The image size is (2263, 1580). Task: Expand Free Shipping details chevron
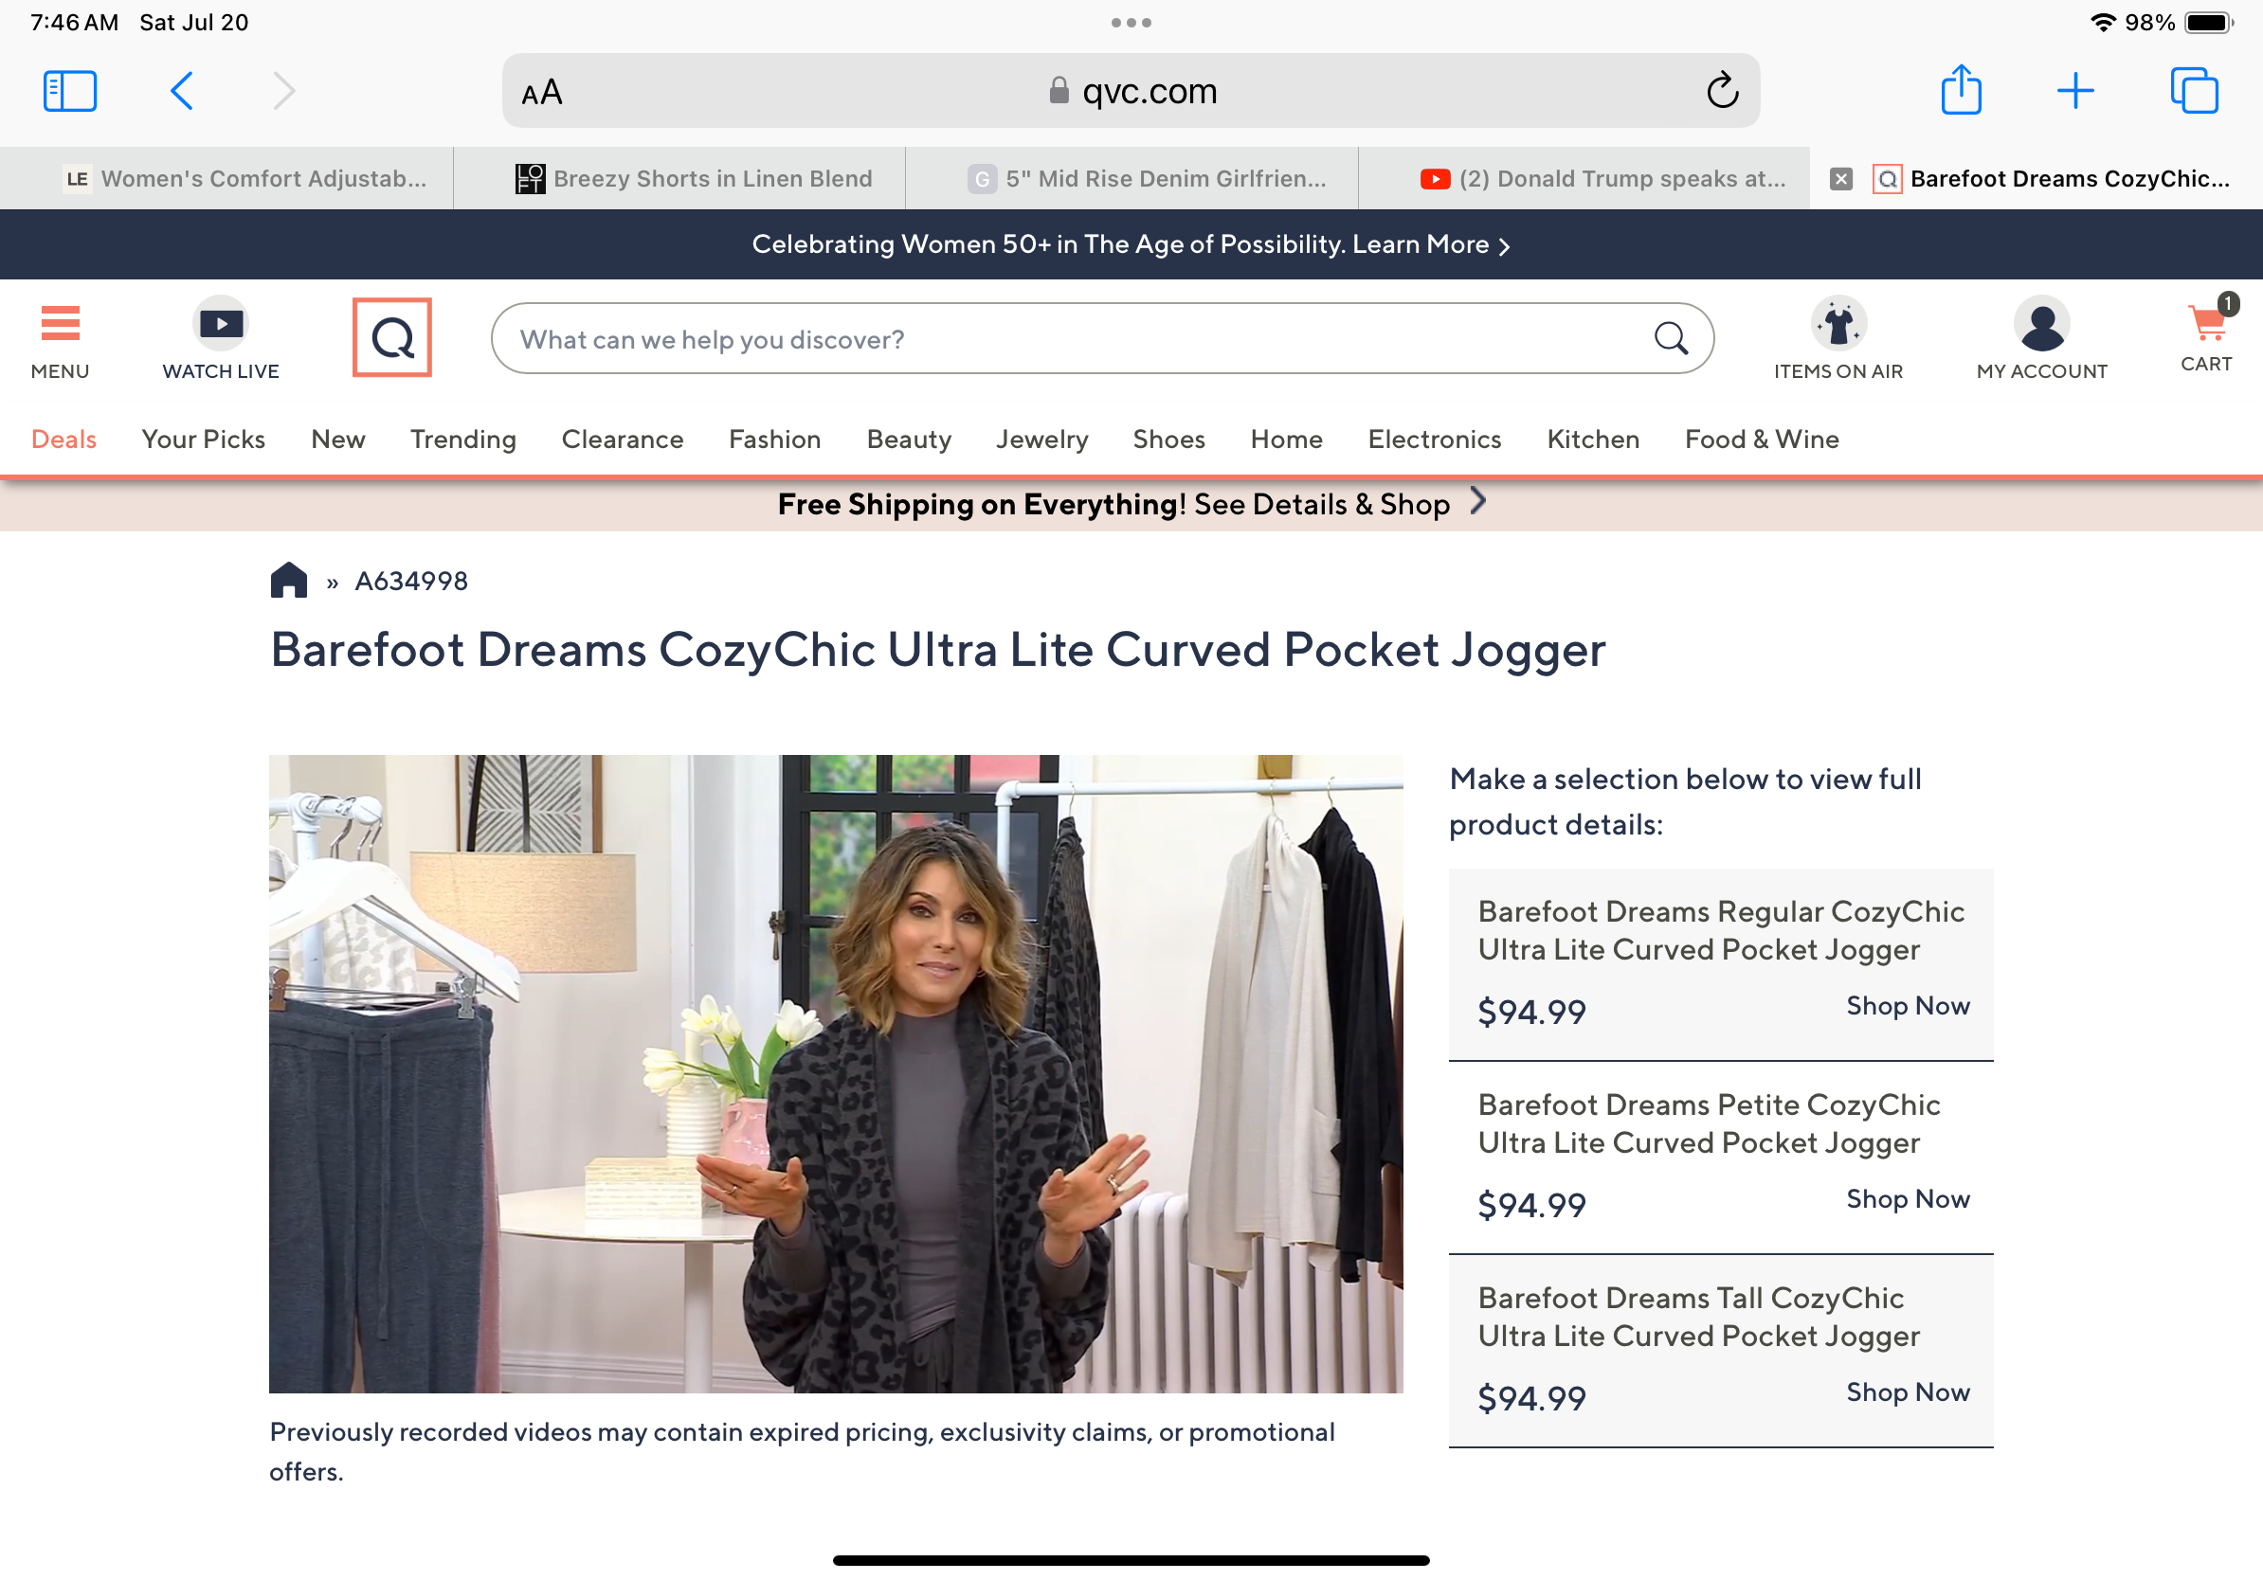1477,502
